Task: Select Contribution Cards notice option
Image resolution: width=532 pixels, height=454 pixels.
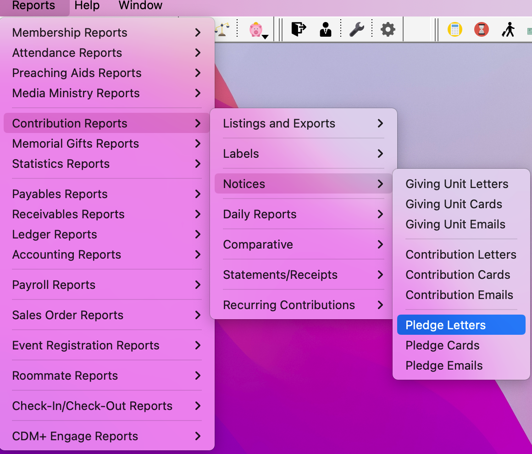Action: 457,275
